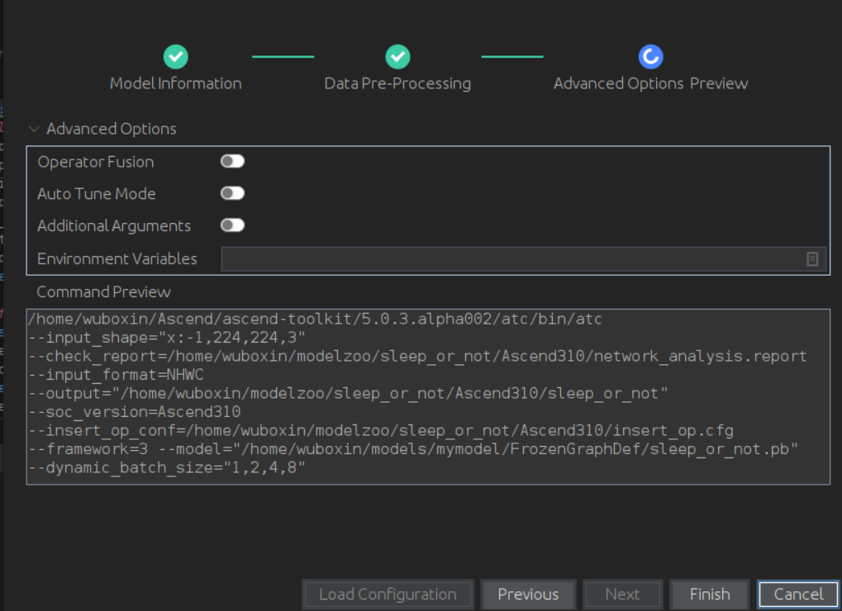The height and width of the screenshot is (611, 842).
Task: Go back with the Previous button
Action: point(528,594)
